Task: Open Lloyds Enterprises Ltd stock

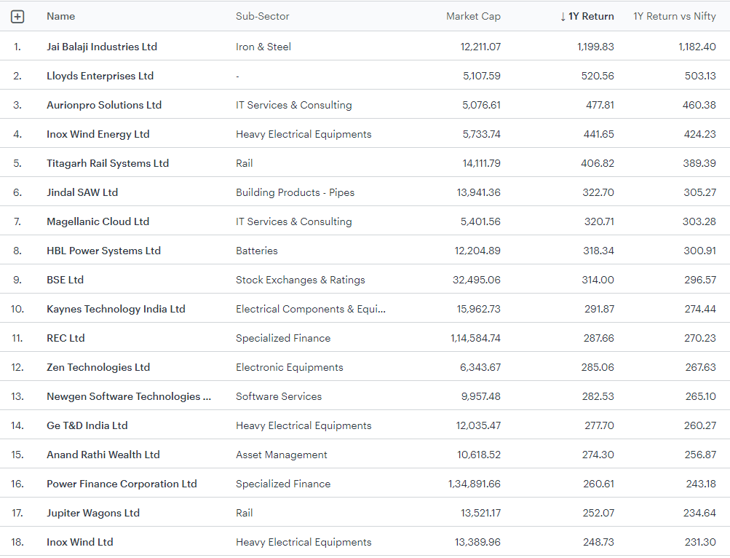Action: coord(100,76)
